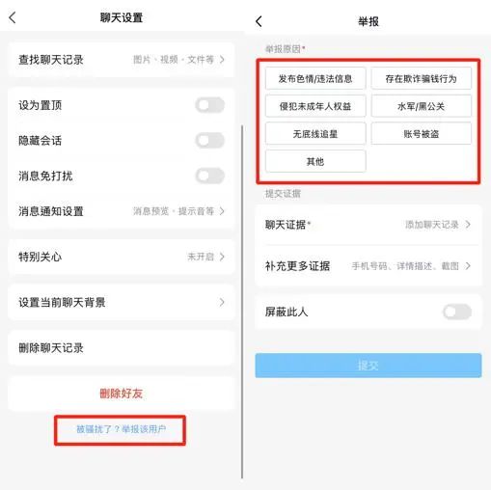This screenshot has width=491, height=490.
Task: Expand 特别关心 setting
Action: [122, 257]
